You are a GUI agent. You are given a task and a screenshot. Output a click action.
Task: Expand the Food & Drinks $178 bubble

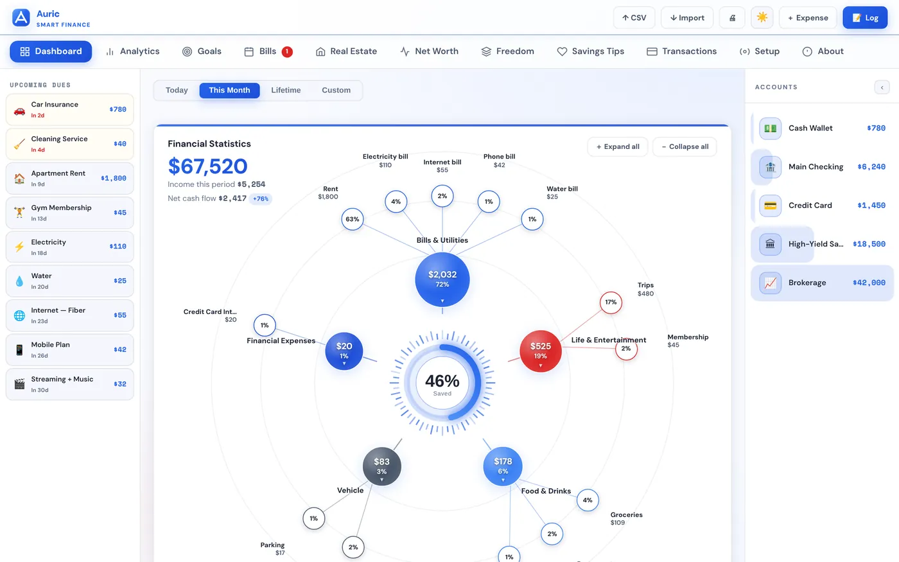tap(503, 466)
